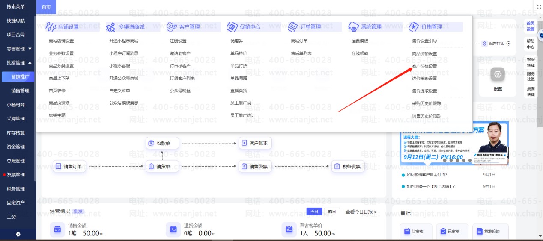Open 员工推广统计 menu entry

click(242, 115)
